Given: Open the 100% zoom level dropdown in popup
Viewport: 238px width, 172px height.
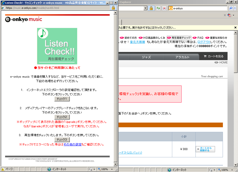Looking at the screenshot, I should tap(111, 169).
